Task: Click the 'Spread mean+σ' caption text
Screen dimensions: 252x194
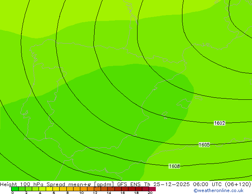Action: (69, 184)
